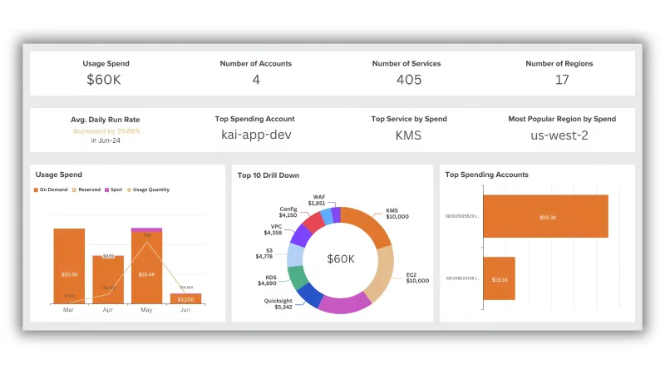Select the Apr bar in Usage Spend
Viewport: 665px width, 374px height.
[x=108, y=279]
